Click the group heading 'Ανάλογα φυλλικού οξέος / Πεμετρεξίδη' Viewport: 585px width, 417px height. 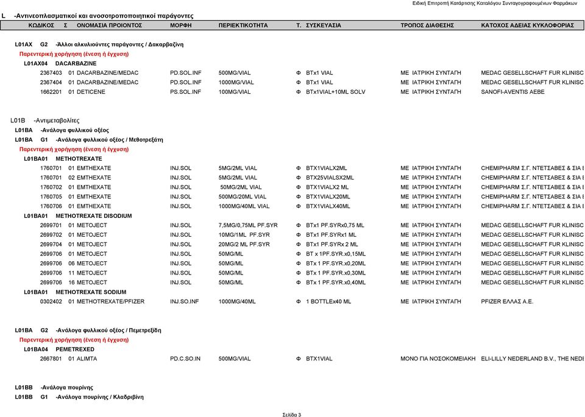(108, 330)
